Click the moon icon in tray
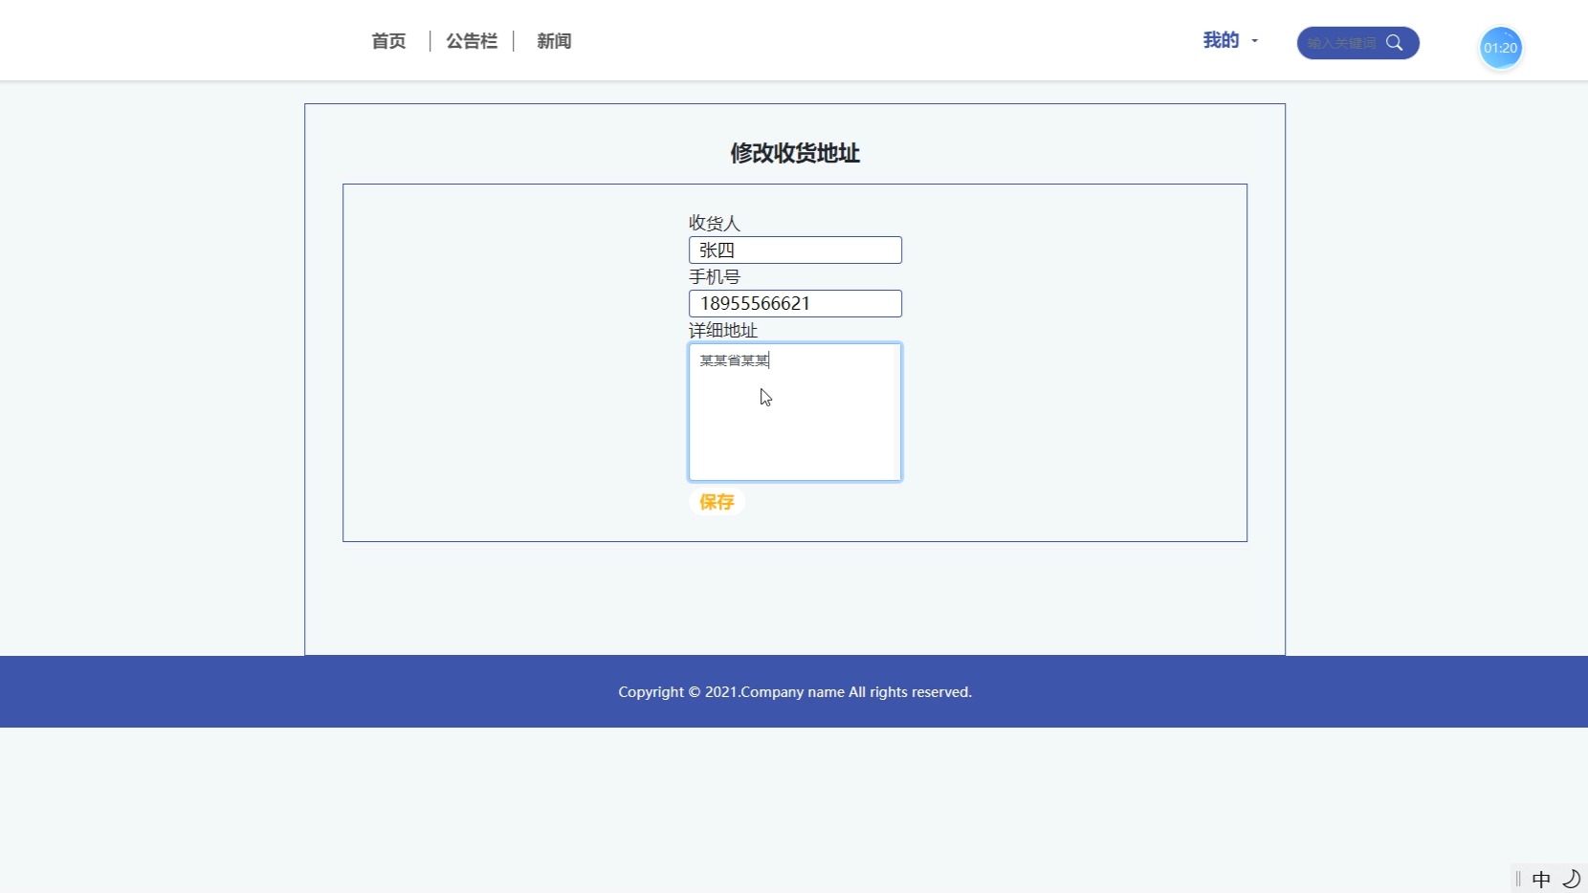Screen dimensions: 1588x893 [1571, 879]
